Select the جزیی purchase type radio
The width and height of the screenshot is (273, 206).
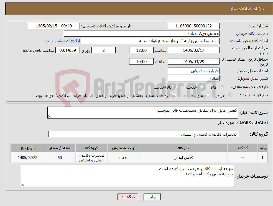(230, 95)
